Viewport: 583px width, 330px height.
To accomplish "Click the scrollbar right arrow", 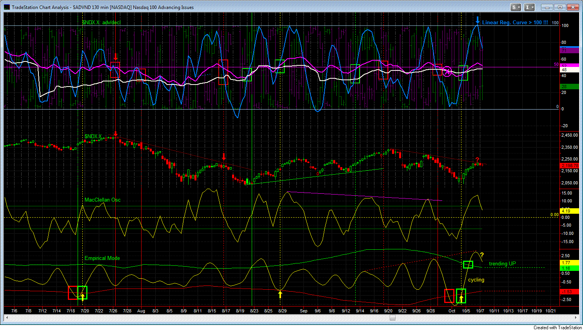I will coord(576,318).
